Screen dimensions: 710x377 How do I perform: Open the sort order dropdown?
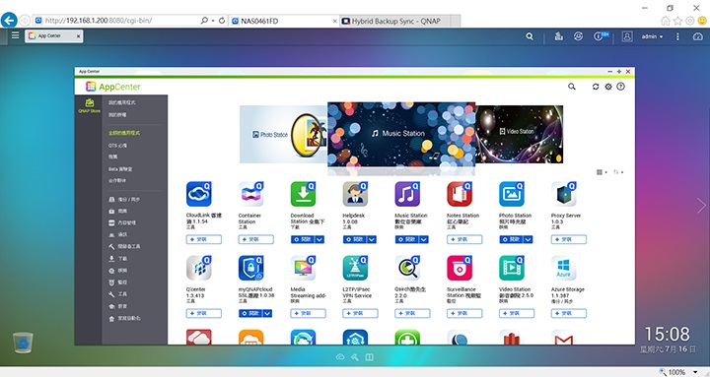click(618, 172)
